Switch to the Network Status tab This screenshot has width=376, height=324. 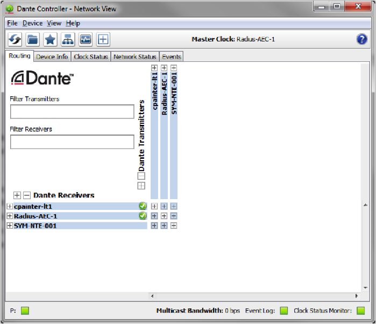[134, 57]
